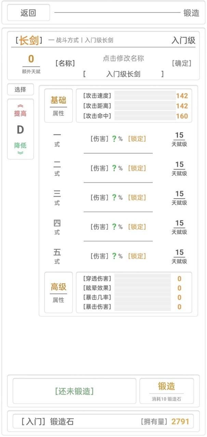
Task: Open the 基础 属性 panel
Action: click(x=58, y=105)
